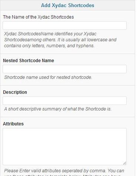Focus the Nested Shortcode Name input box
Screen dimensions: 137x176
(x=64, y=69)
